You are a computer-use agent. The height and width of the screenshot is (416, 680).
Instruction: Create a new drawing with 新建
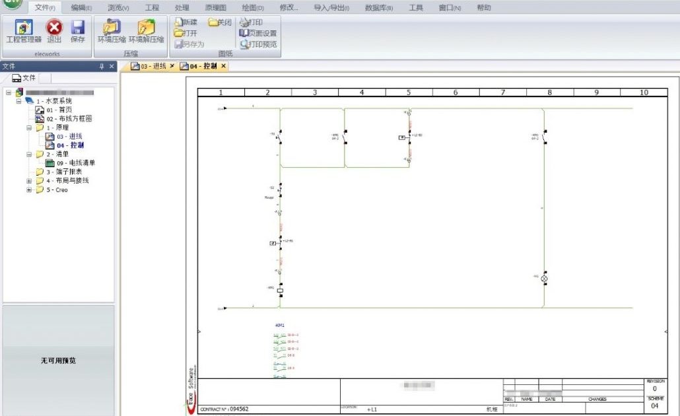(186, 22)
